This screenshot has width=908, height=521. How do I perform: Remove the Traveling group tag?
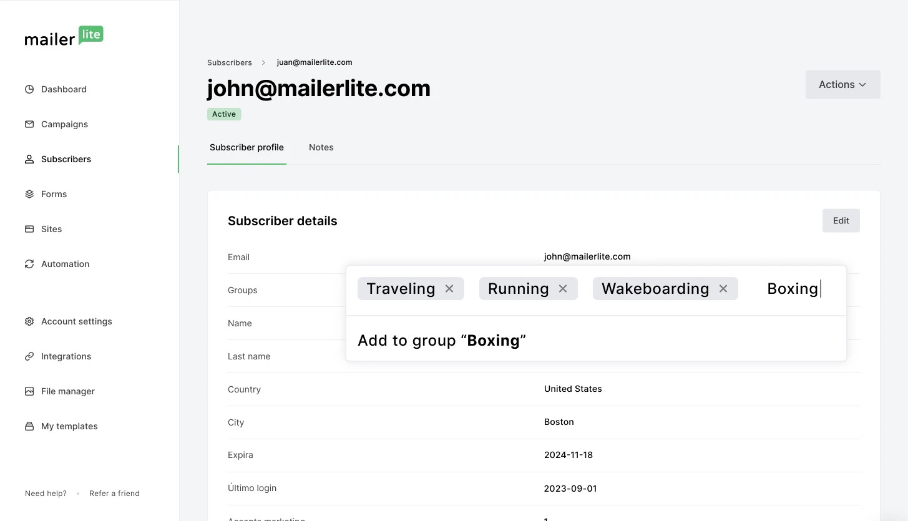[x=449, y=289]
